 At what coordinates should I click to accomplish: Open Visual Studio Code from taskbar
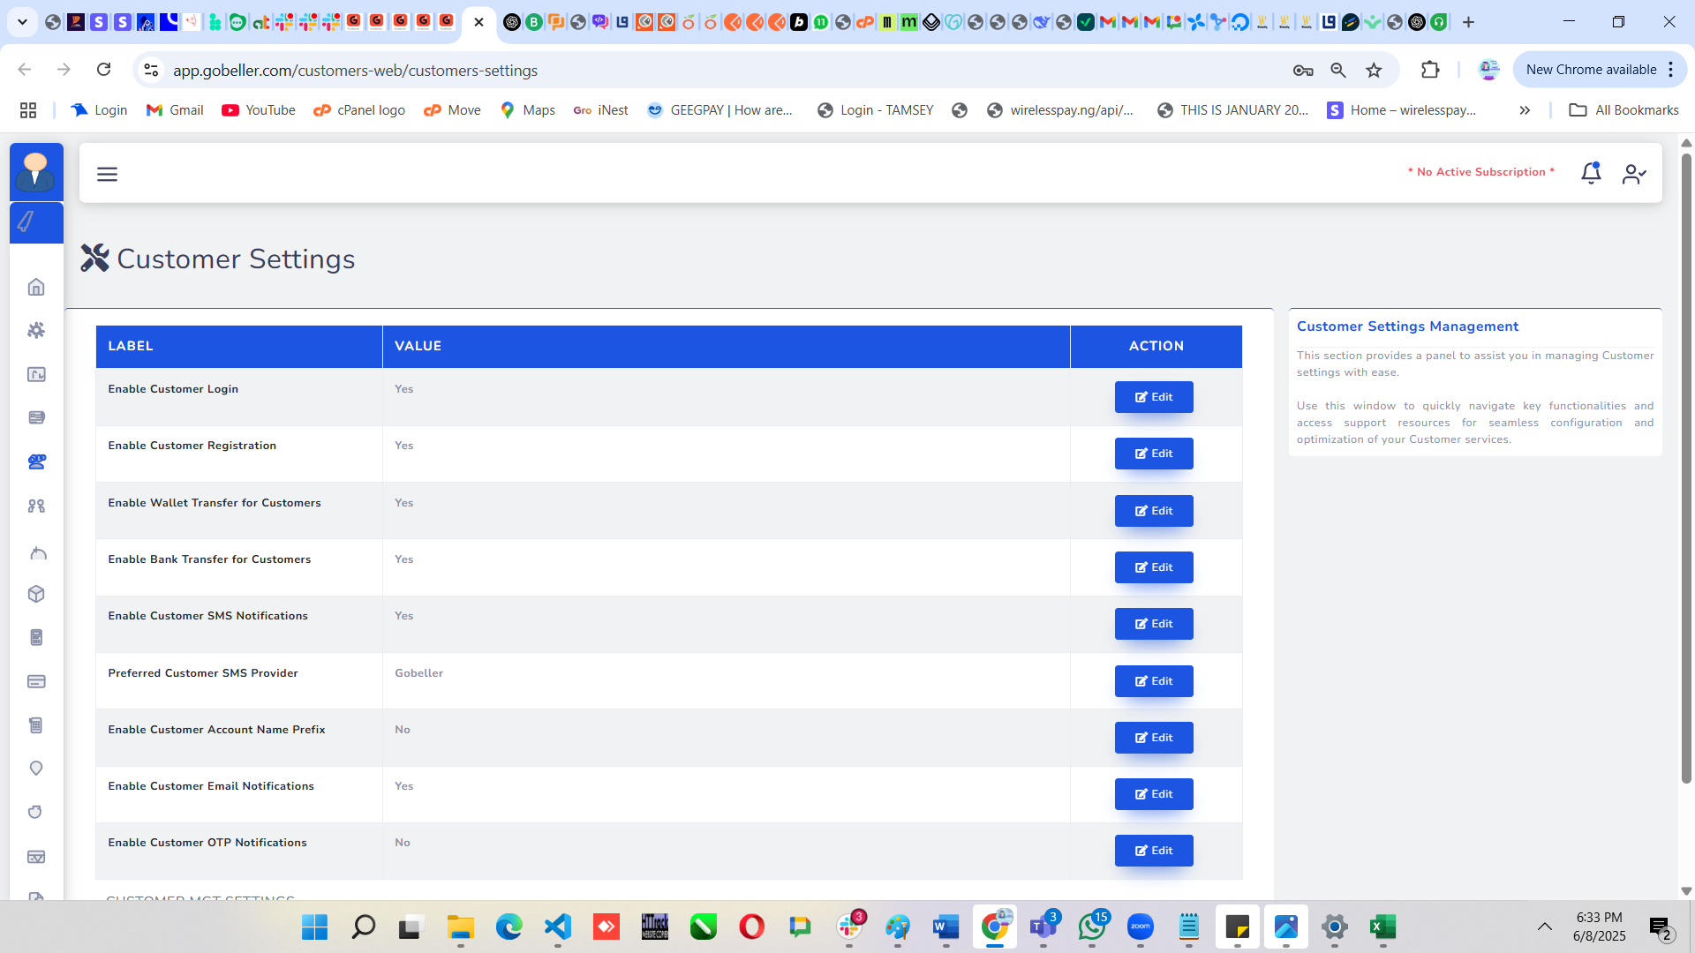(558, 927)
